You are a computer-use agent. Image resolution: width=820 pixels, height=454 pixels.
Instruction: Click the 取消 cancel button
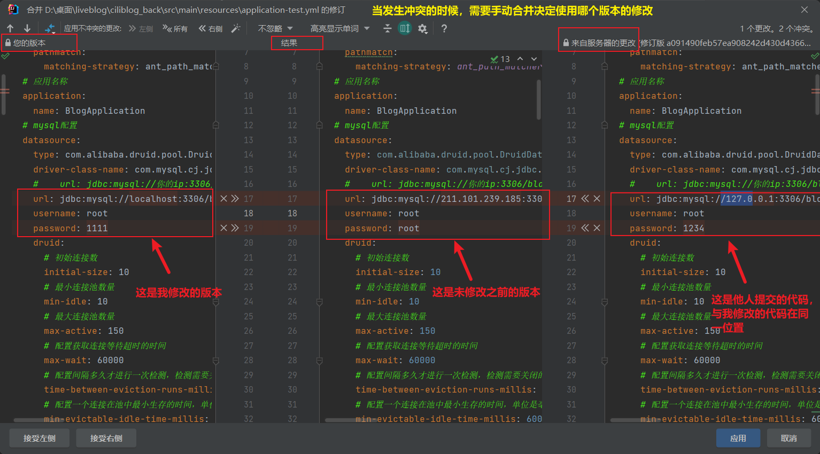coord(789,439)
